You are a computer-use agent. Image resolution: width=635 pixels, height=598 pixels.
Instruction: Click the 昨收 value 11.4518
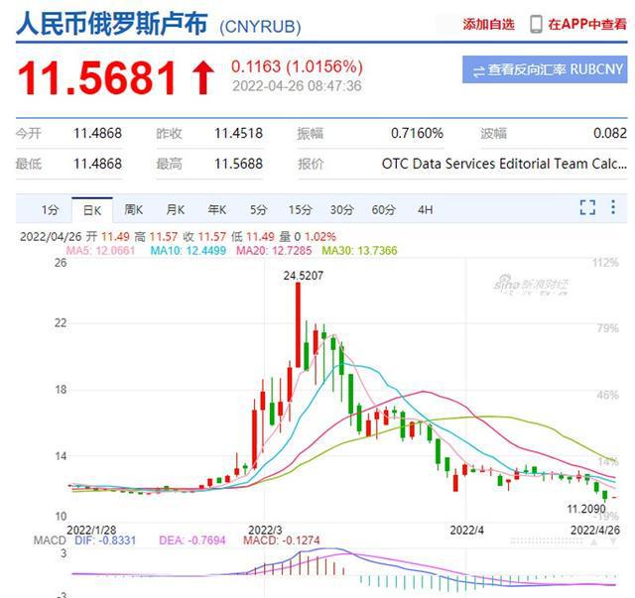pos(238,133)
